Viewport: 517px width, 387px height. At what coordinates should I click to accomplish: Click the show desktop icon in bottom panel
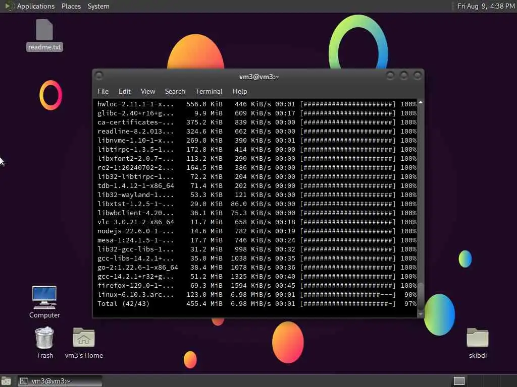[x=6, y=381]
